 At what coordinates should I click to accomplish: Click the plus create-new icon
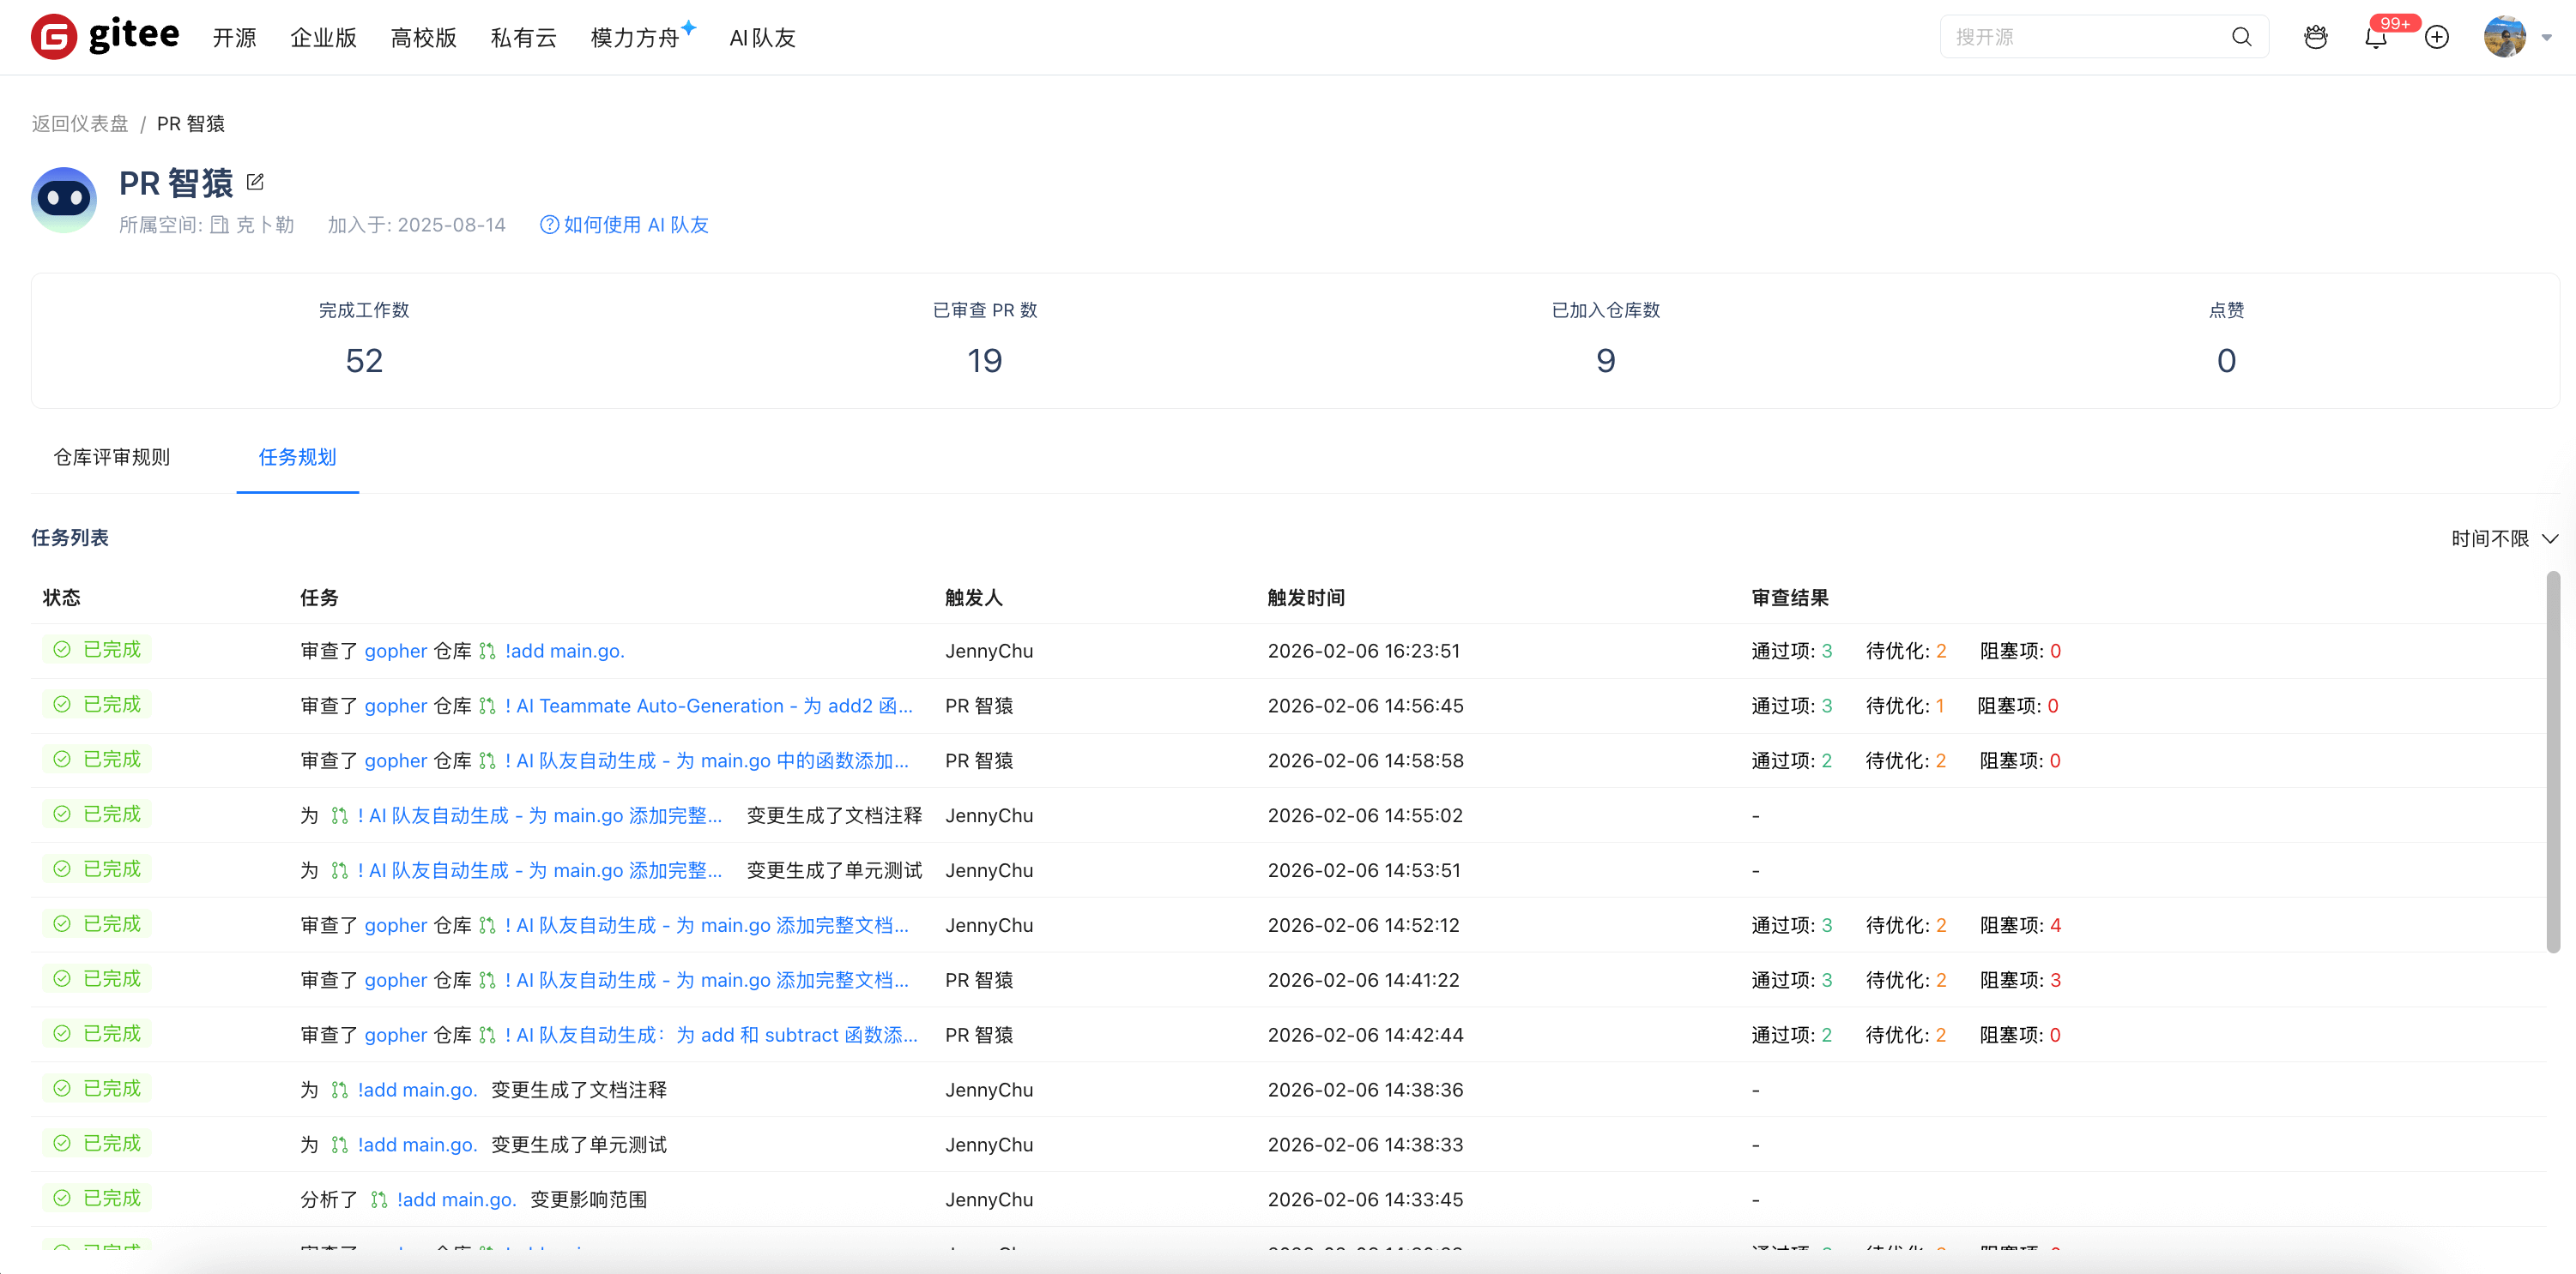pos(2437,37)
